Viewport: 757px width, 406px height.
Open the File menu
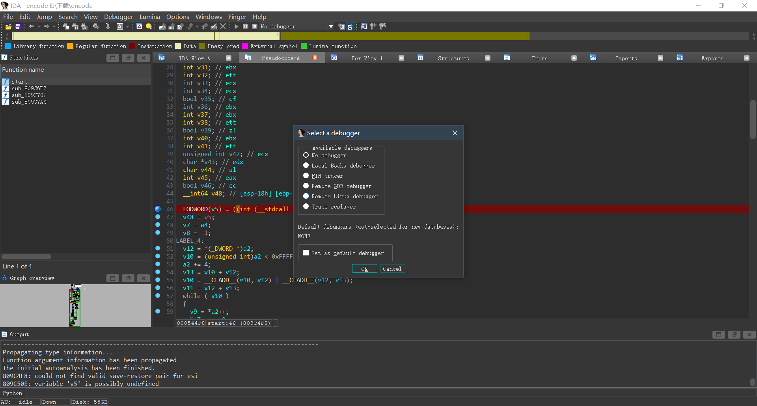pyautogui.click(x=8, y=17)
